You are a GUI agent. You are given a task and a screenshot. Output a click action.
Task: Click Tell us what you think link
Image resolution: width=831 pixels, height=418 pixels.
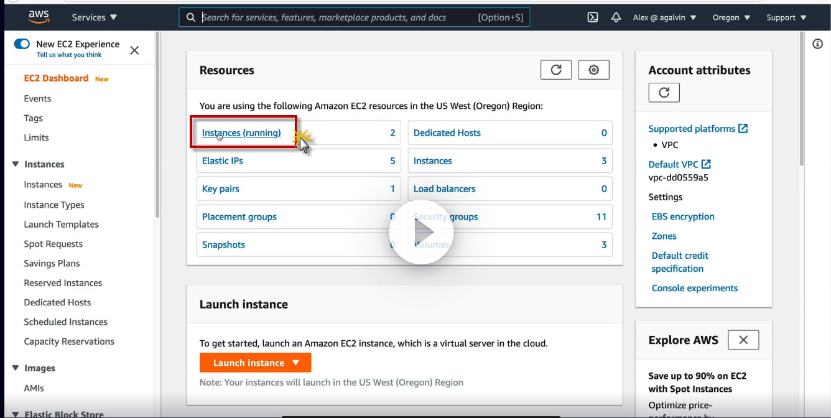point(69,55)
